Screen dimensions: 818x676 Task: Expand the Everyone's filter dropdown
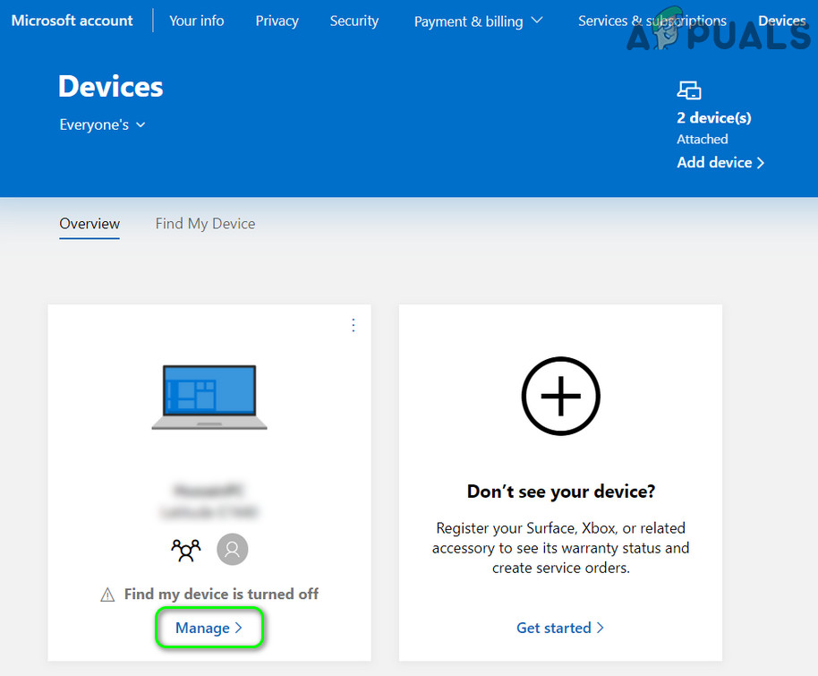(x=102, y=124)
